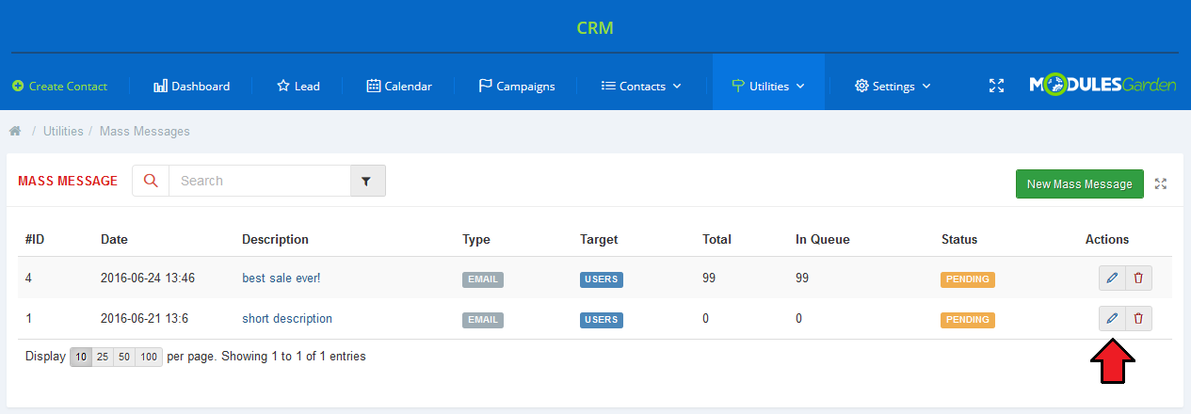Sort by the Description column header

point(275,239)
